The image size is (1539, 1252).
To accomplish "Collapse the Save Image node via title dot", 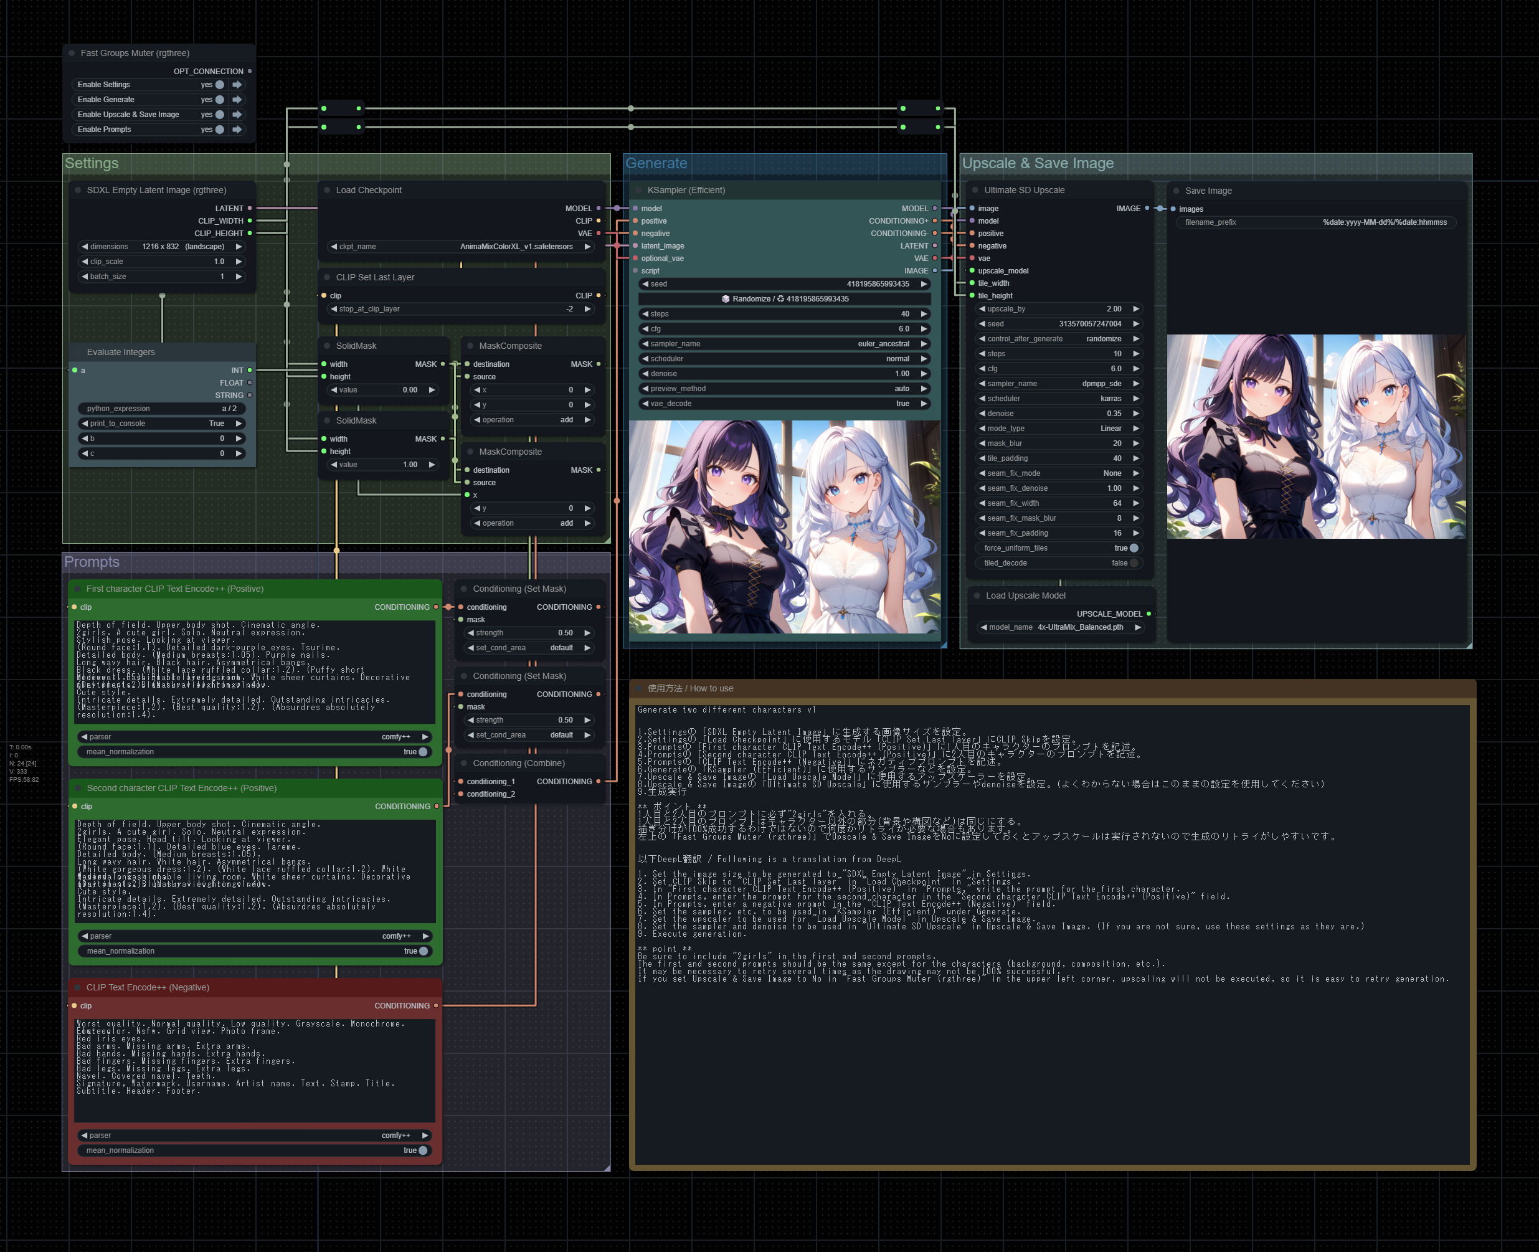I will click(1175, 191).
